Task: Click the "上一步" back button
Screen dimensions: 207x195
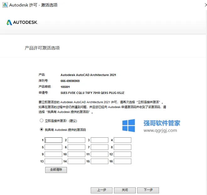Action: [101, 190]
